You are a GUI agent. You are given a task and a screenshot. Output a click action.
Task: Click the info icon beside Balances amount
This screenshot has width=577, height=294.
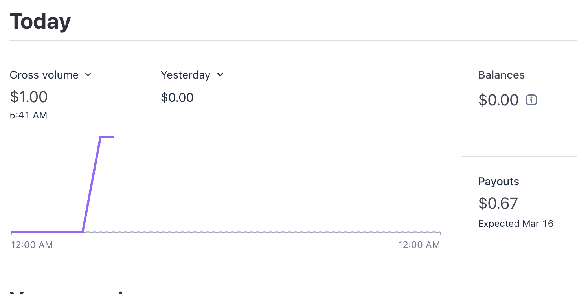pos(531,100)
